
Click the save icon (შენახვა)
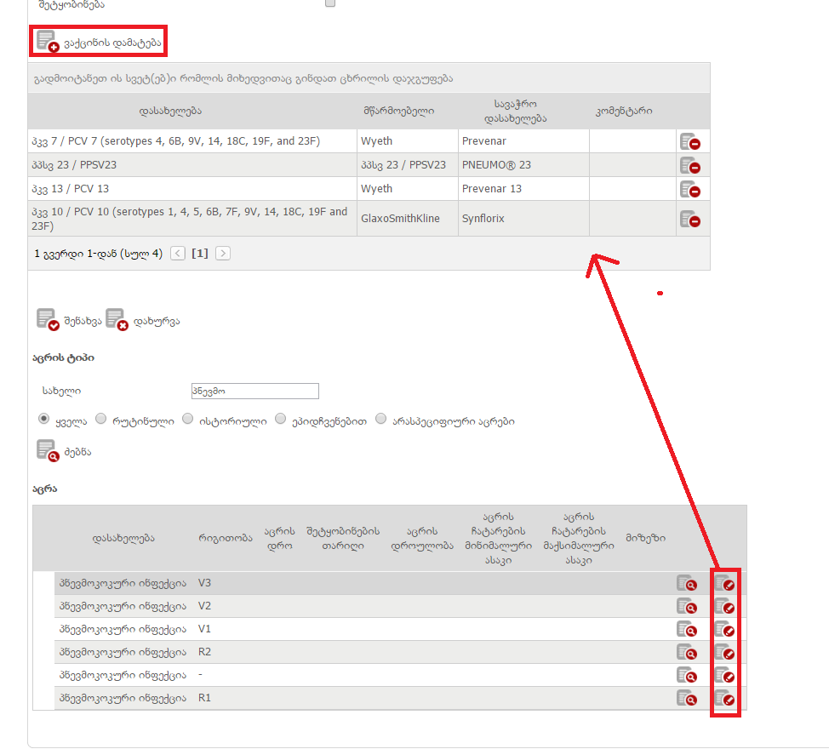pos(48,320)
